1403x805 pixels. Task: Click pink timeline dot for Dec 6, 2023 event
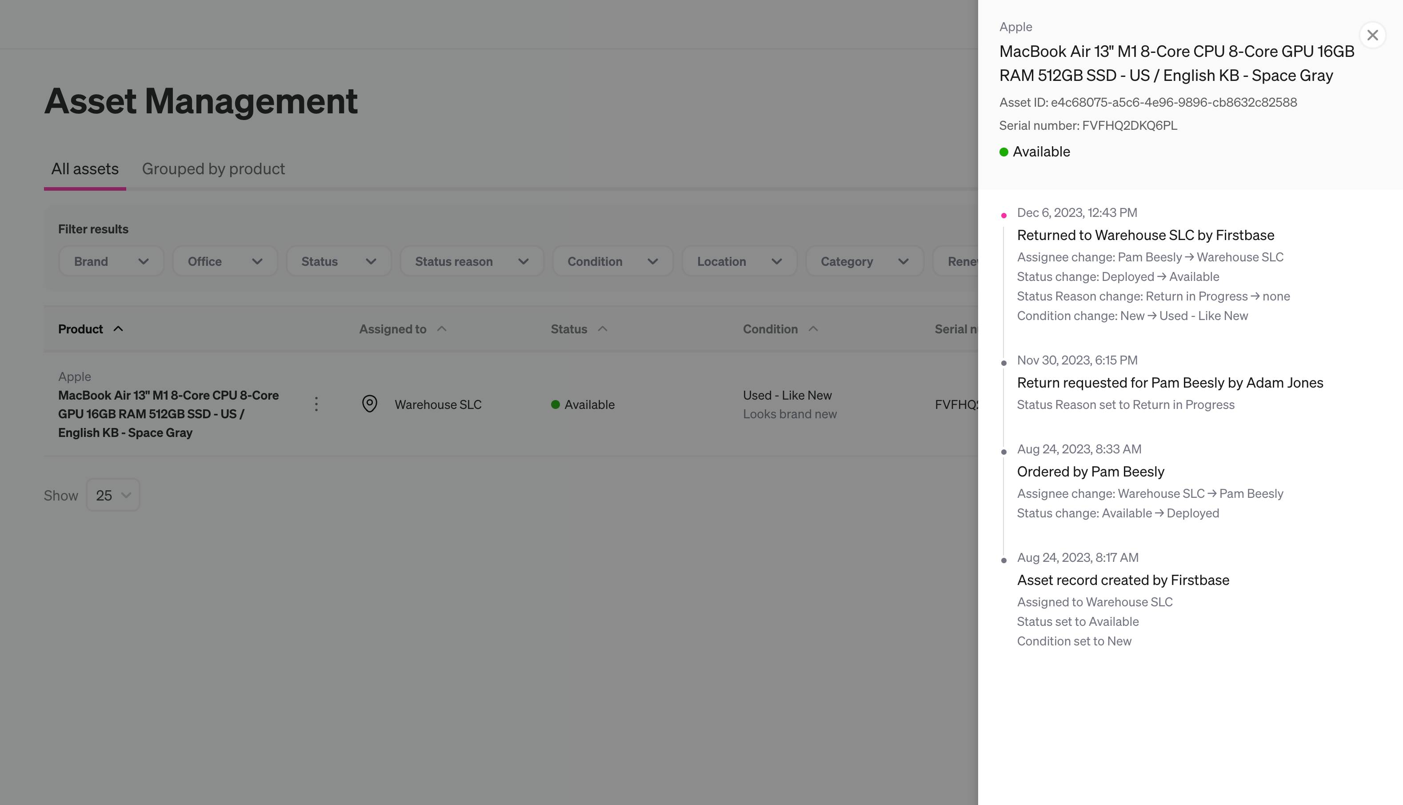coord(1004,216)
